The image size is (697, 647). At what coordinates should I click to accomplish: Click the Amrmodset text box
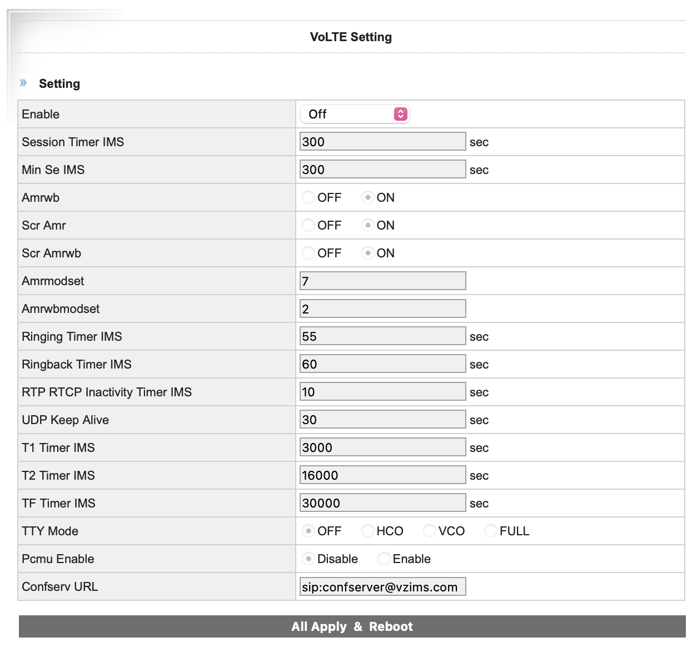click(382, 281)
